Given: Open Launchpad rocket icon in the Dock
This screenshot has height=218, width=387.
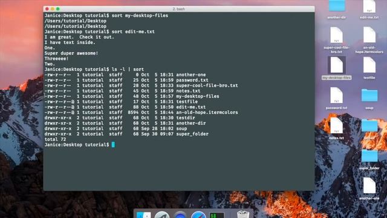Looking at the screenshot, I should 162,215.
